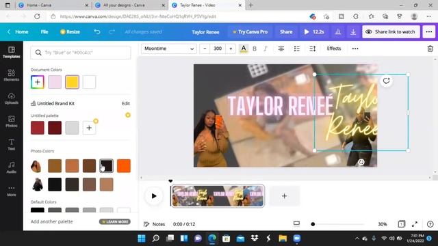Open the Effects text option

click(334, 49)
